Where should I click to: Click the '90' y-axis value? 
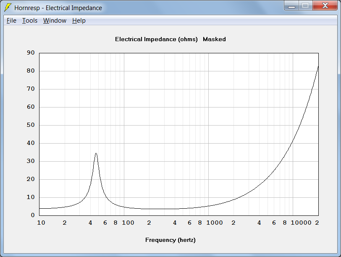pyautogui.click(x=31, y=52)
